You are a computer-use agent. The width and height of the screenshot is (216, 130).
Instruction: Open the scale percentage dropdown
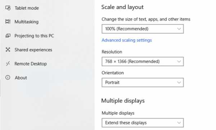tap(143, 29)
